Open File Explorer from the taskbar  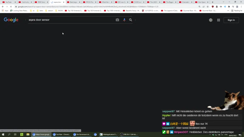28,134
